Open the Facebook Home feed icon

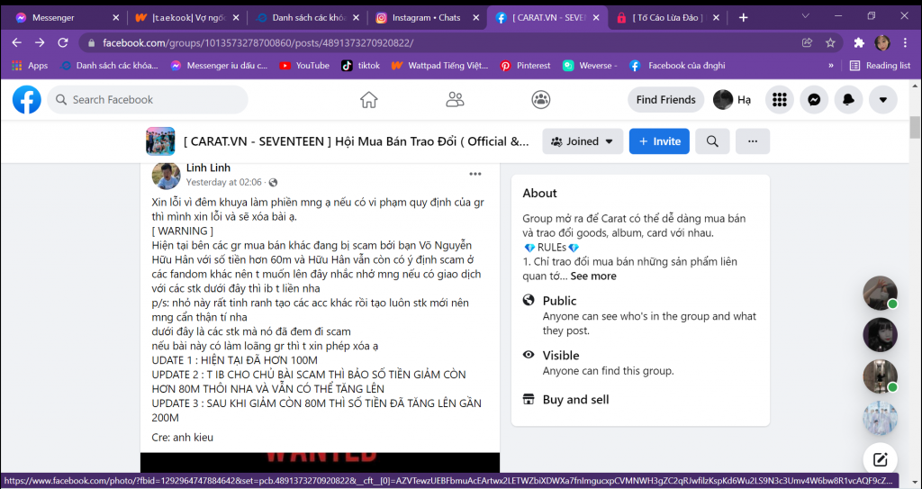(368, 99)
